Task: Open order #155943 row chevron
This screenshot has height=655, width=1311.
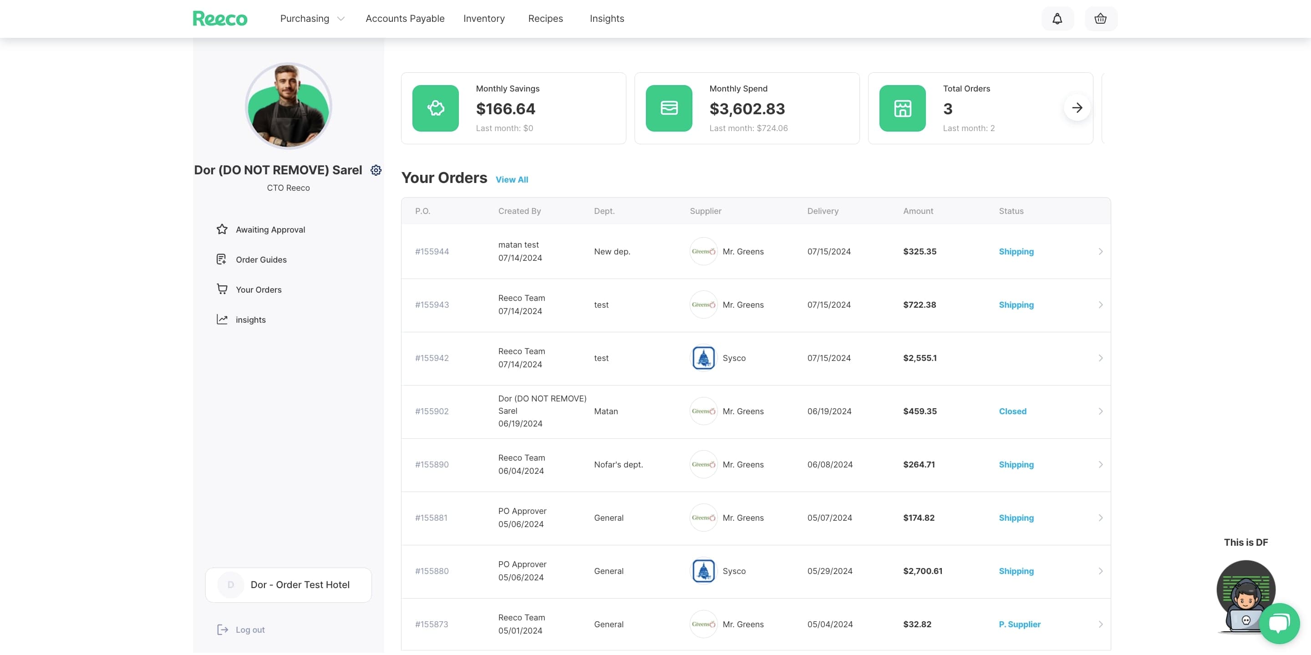Action: click(1100, 305)
